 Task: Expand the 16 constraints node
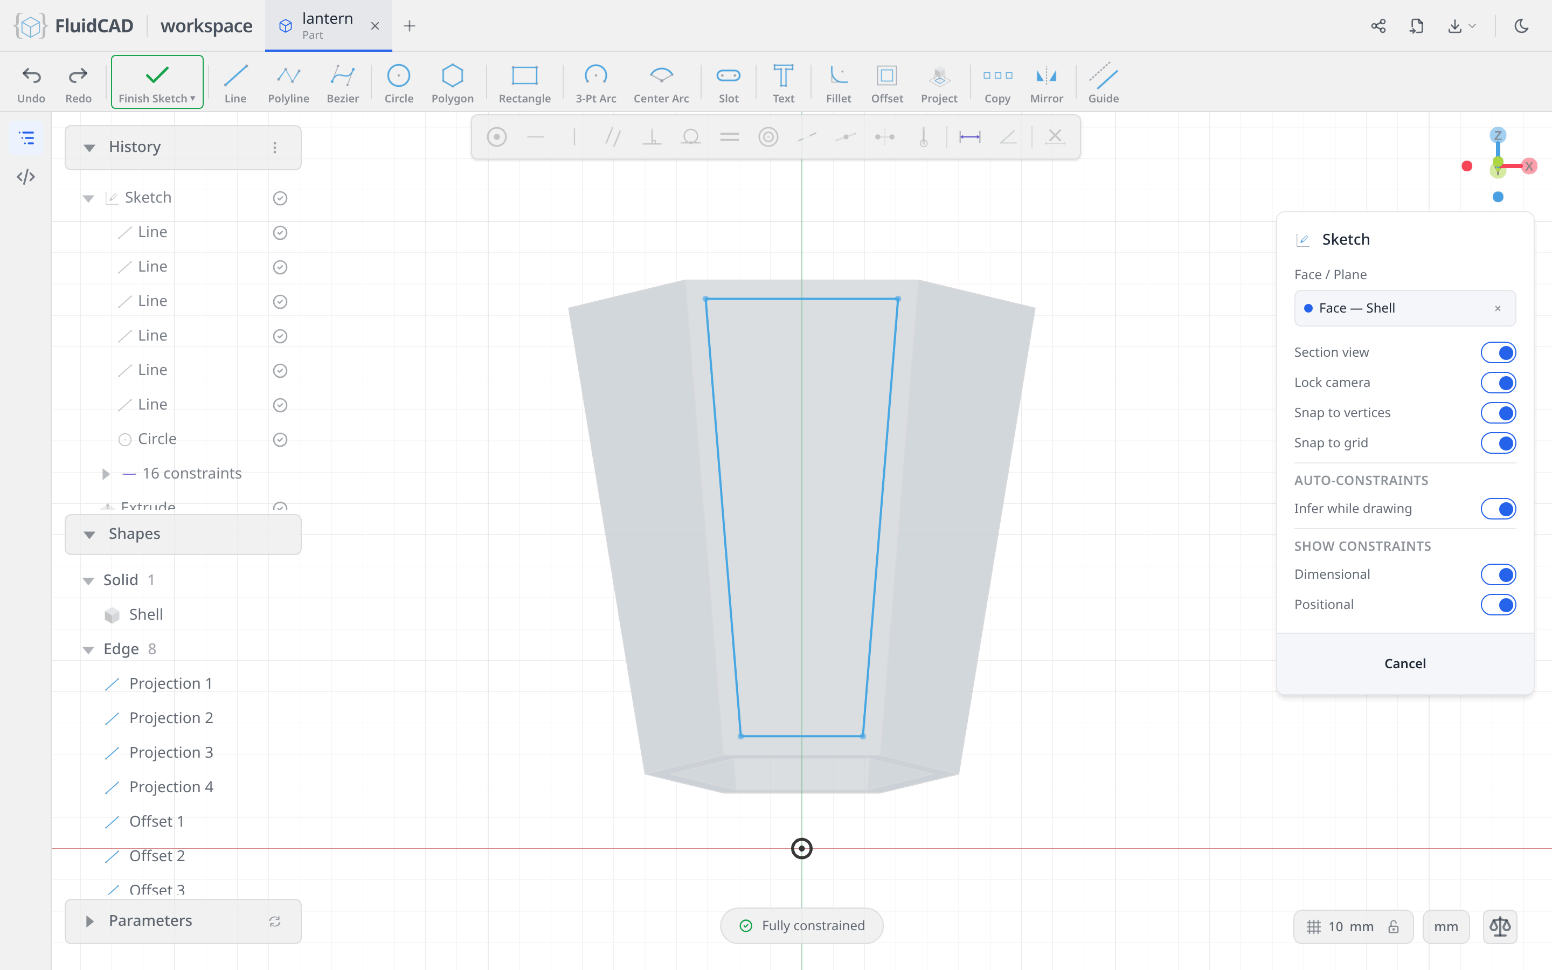[x=106, y=474]
